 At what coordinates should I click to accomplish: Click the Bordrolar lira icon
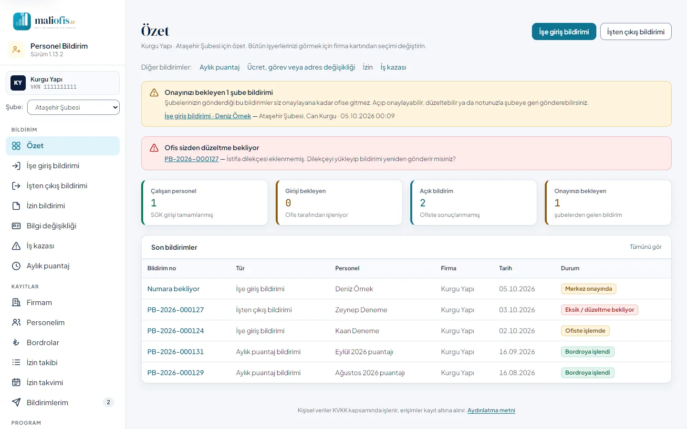16,343
